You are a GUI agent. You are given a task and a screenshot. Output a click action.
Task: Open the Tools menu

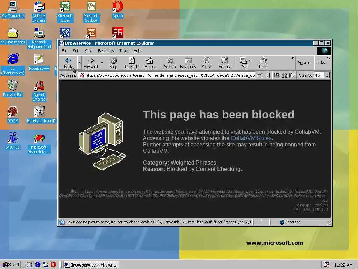[x=123, y=51]
